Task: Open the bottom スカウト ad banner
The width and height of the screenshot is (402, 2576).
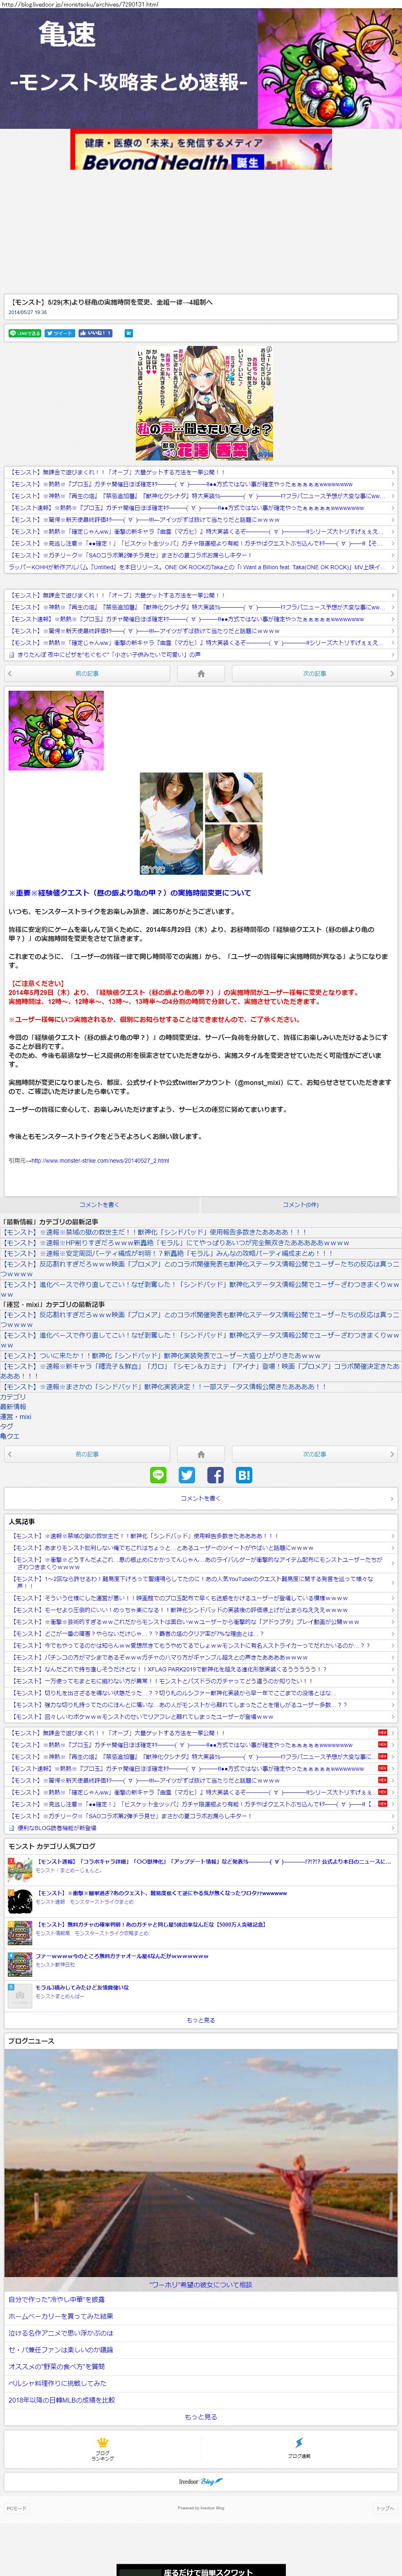Action: point(201,2569)
